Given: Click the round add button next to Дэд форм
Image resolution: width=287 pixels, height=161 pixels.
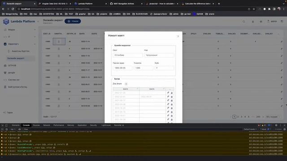Looking at the screenshot, I should point(126,84).
